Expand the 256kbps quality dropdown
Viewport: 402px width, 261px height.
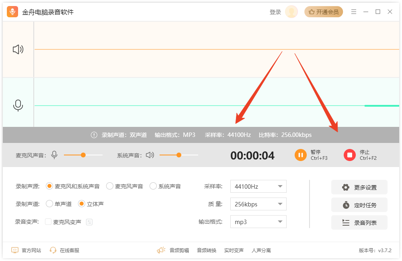tap(258, 204)
